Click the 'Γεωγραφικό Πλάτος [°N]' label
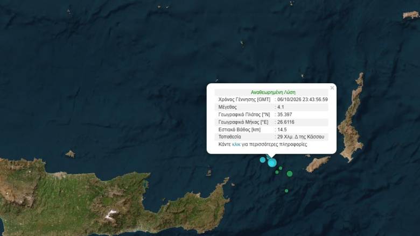The width and height of the screenshot is (420, 236). tap(244, 115)
